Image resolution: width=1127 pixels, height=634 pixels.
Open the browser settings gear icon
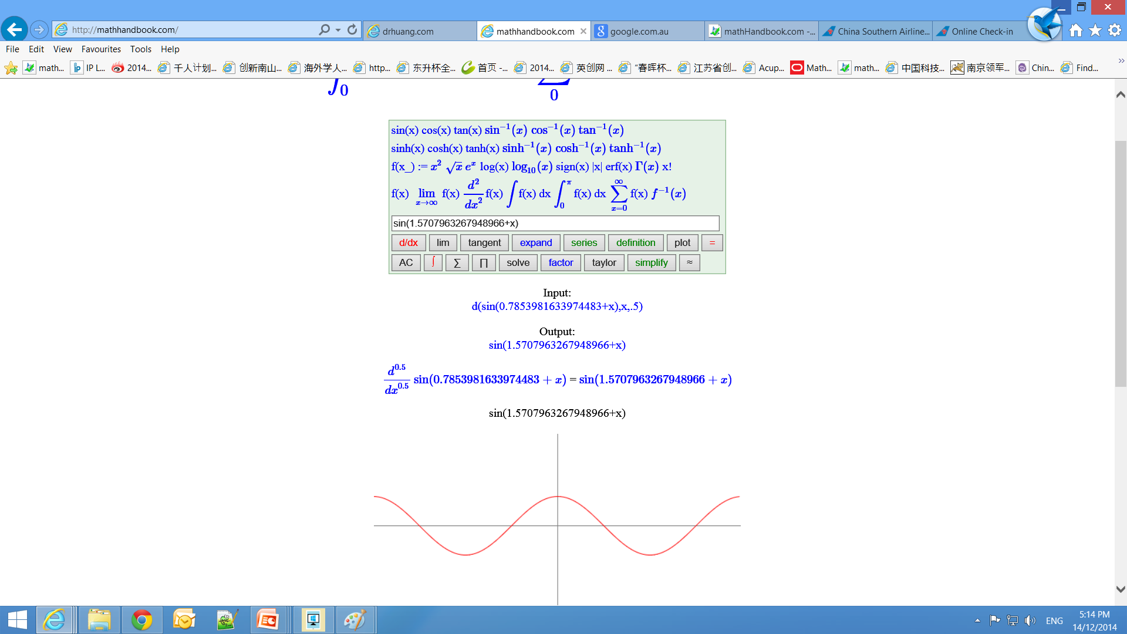tap(1115, 31)
